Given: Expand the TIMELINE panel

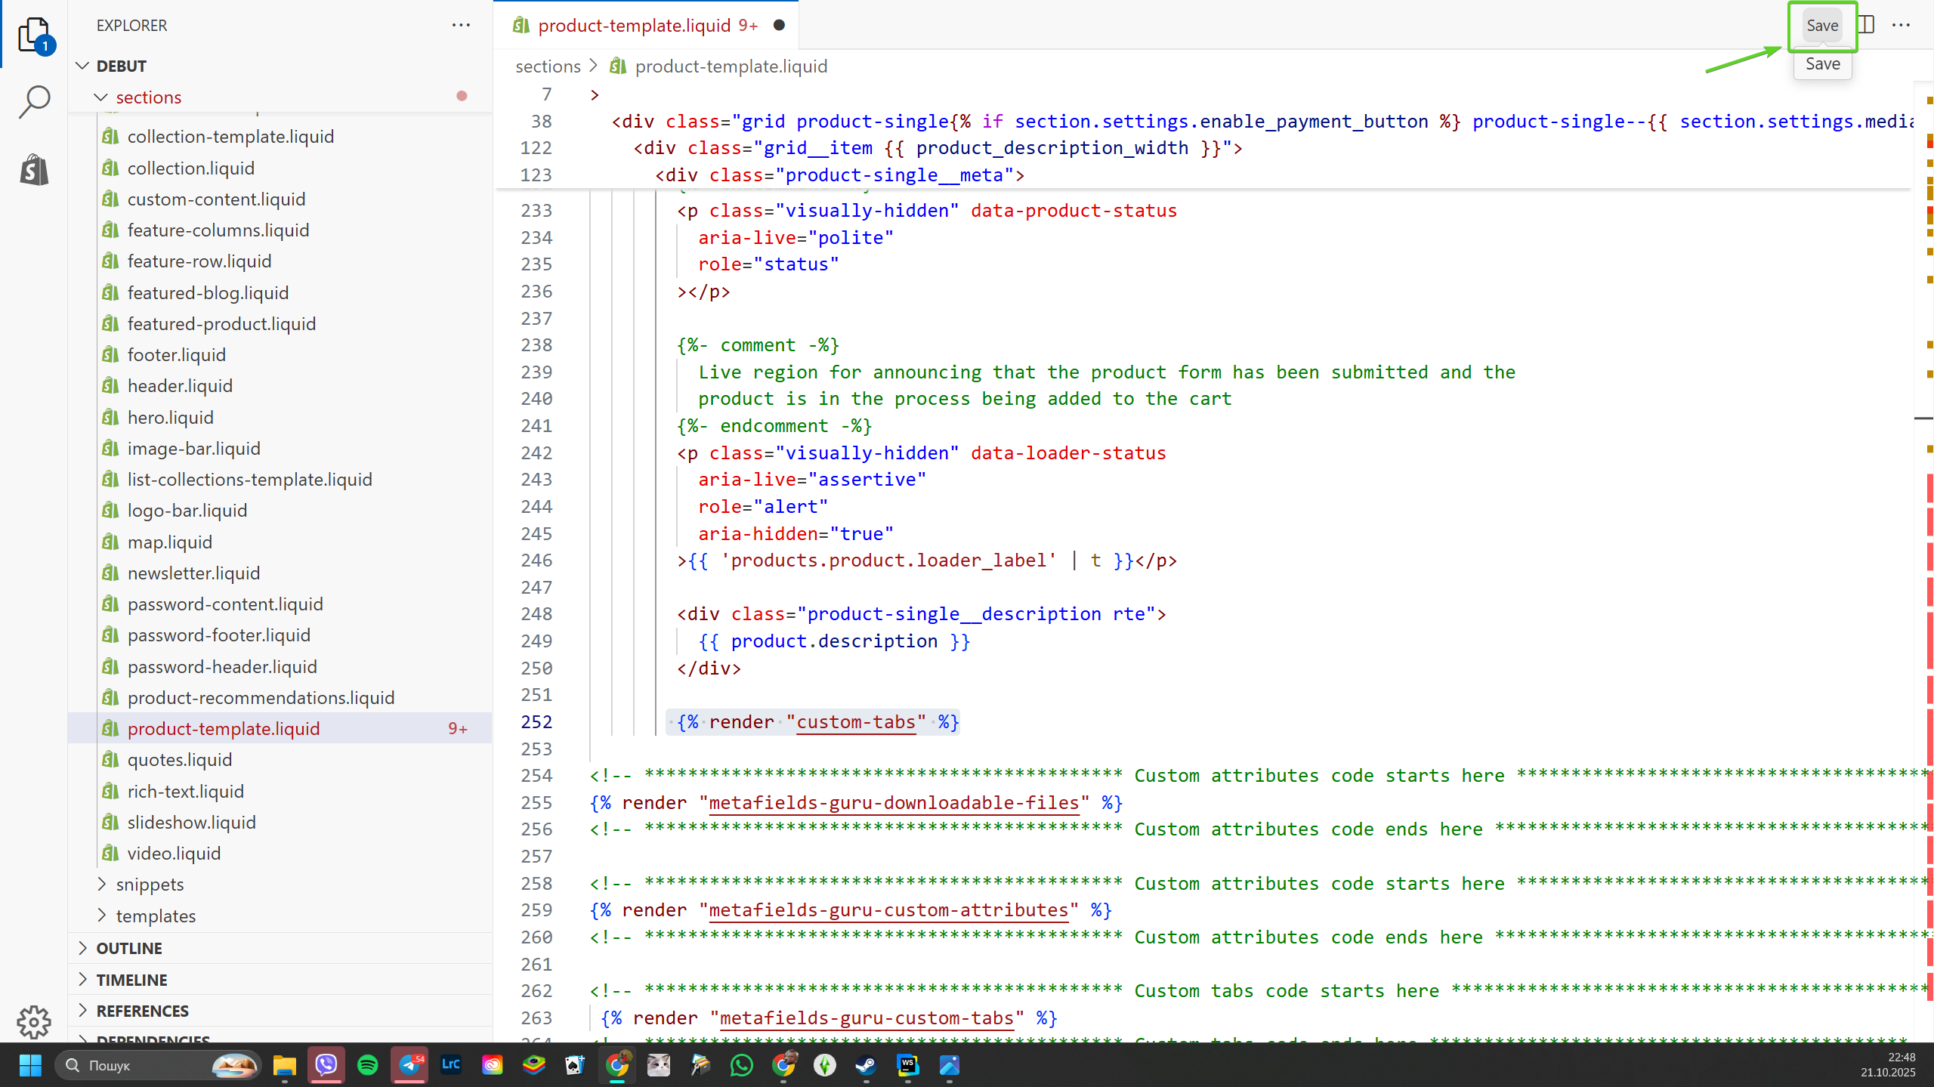Looking at the screenshot, I should coord(131,980).
